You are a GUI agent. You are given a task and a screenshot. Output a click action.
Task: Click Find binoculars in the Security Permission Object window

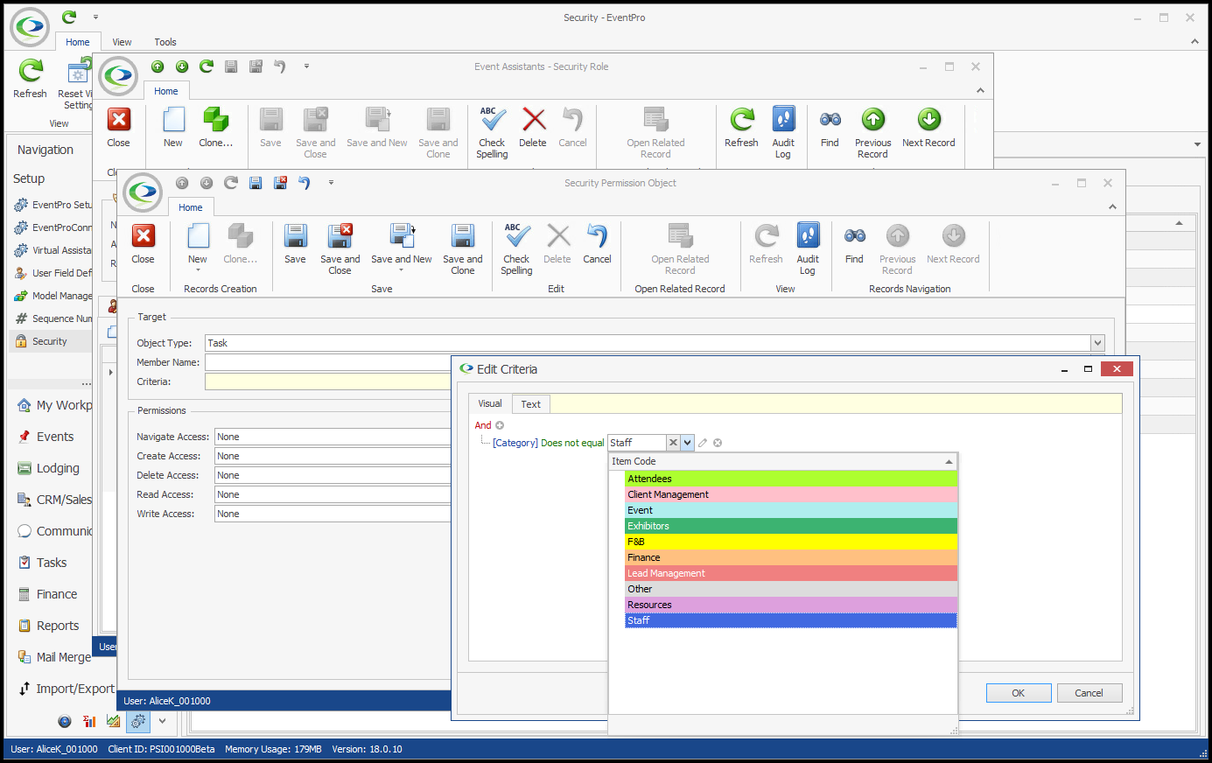point(854,243)
